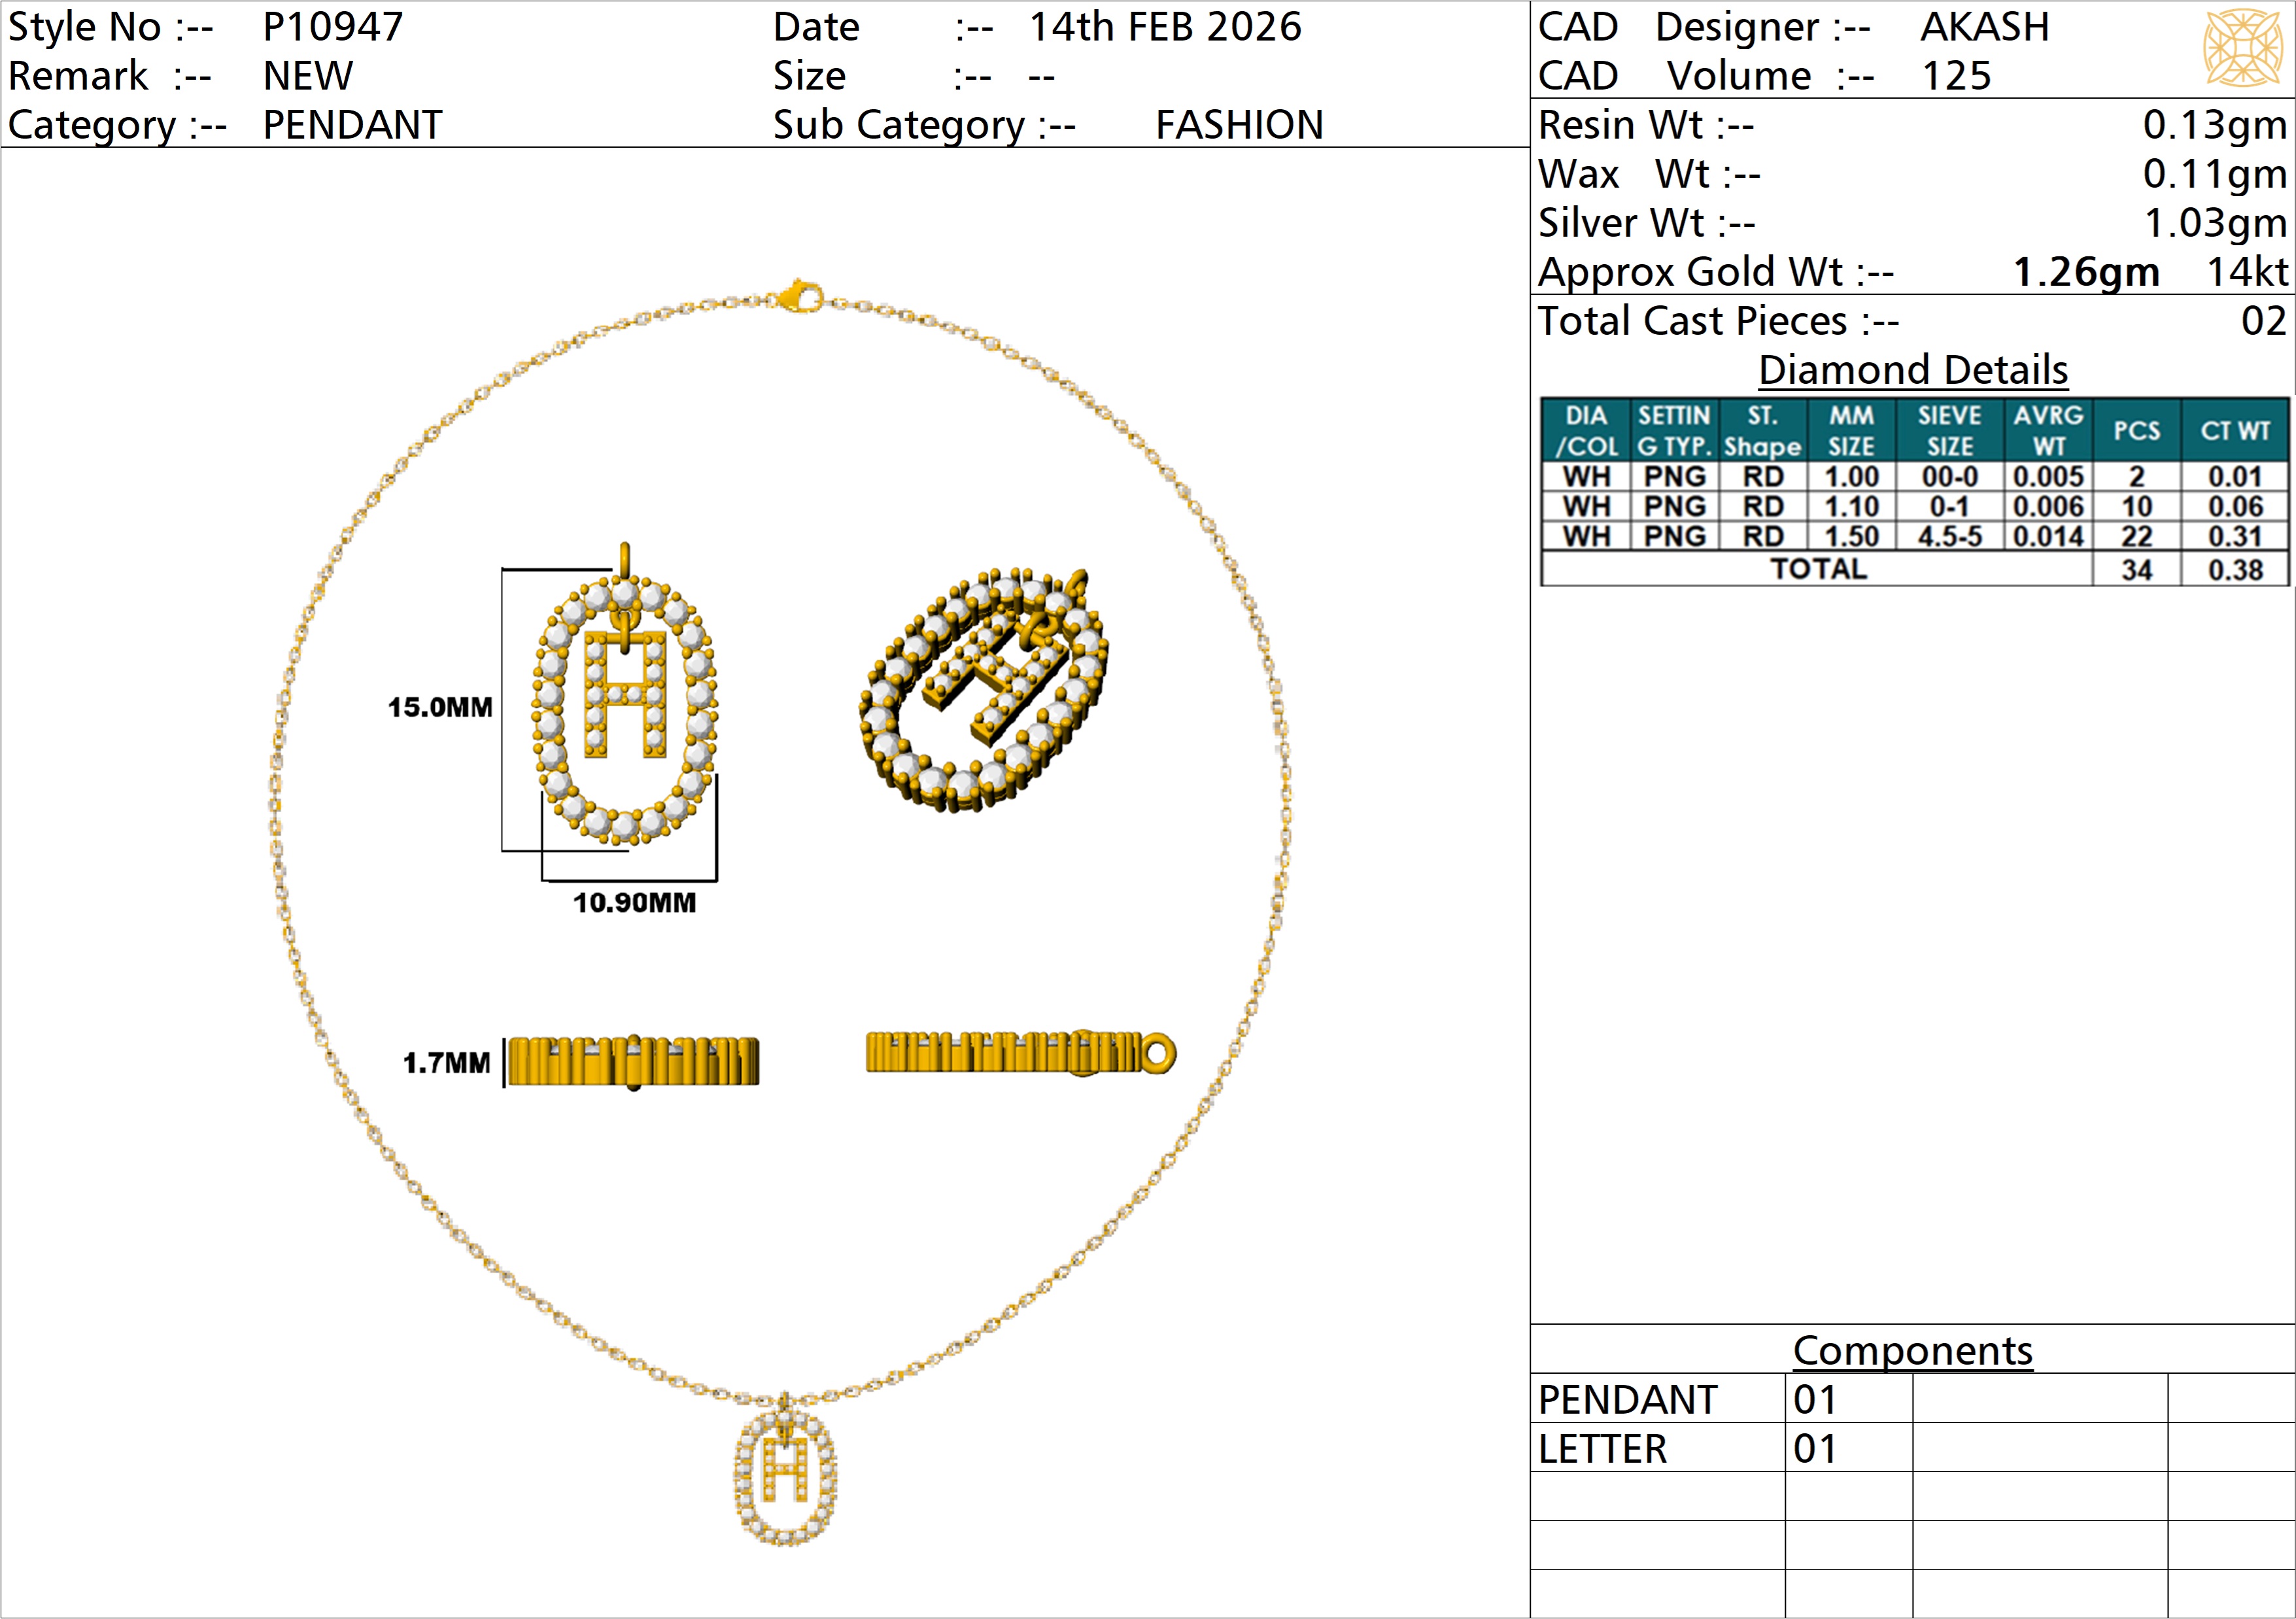This screenshot has width=2296, height=1619.
Task: Click the LETTER component row
Action: pos(1603,1449)
